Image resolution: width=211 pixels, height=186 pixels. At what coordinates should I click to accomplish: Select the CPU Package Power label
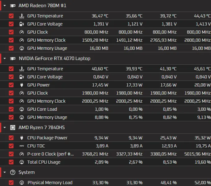[x=47, y=138]
